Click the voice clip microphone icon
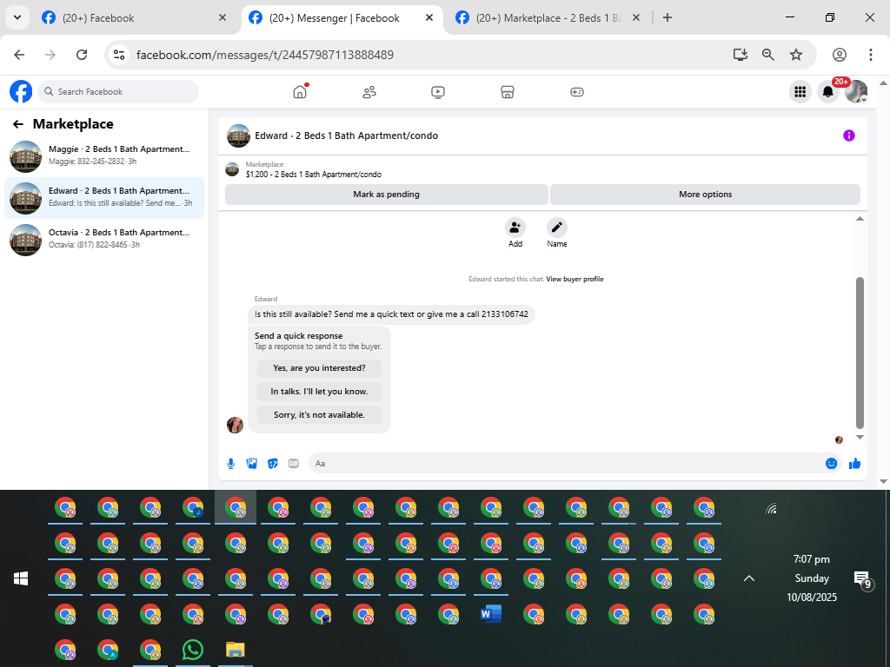Screen dimensions: 890x667 231,464
